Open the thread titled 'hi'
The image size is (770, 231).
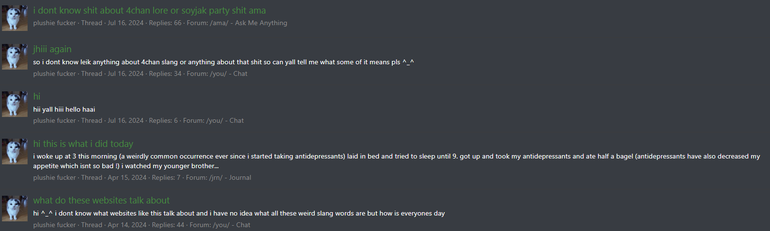click(x=37, y=97)
